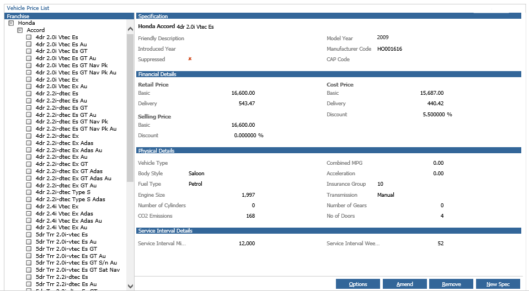The width and height of the screenshot is (529, 291).
Task: Click node icon beside 4dr 2.0i Vtec Ex
Action: click(x=29, y=79)
